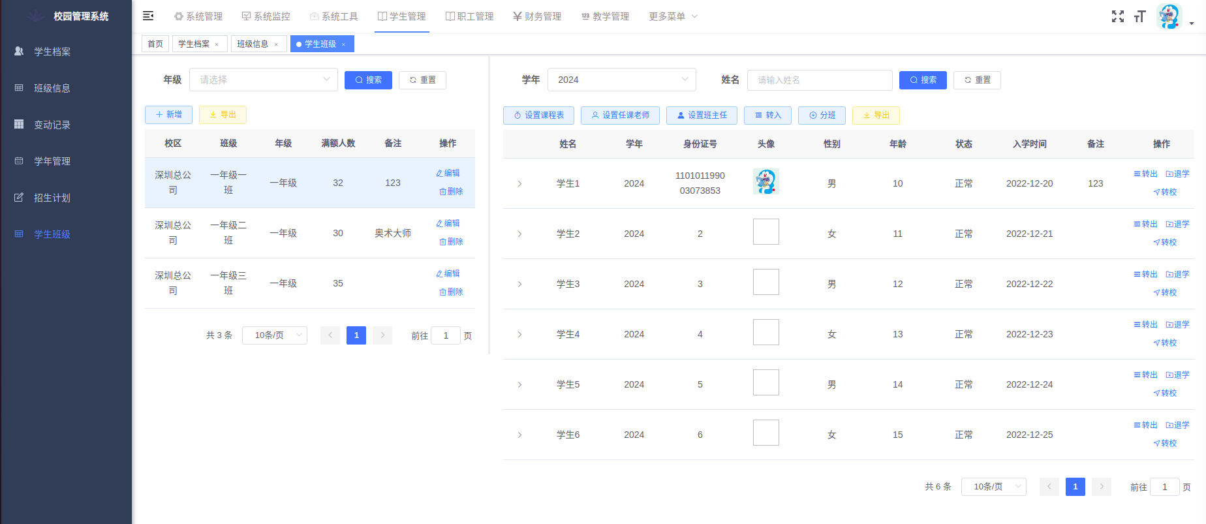Toggle fullscreen mode icon
This screenshot has width=1206, height=524.
click(1118, 16)
